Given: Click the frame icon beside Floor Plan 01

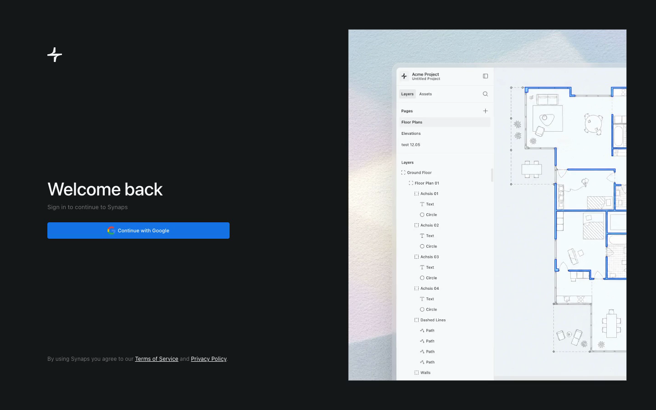Looking at the screenshot, I should point(411,183).
